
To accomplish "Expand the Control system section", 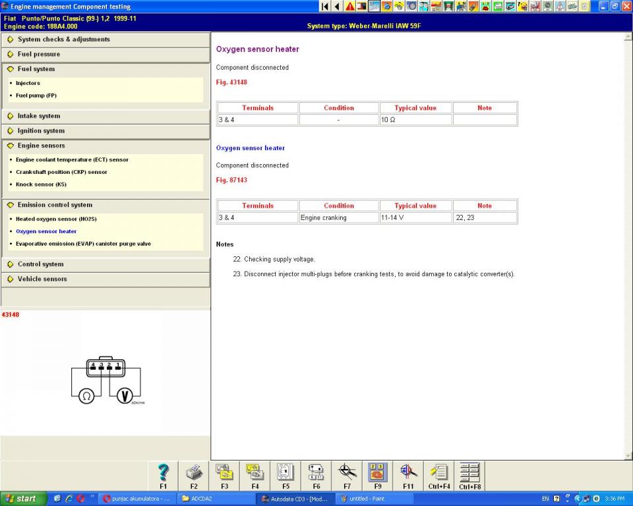I will click(x=105, y=264).
